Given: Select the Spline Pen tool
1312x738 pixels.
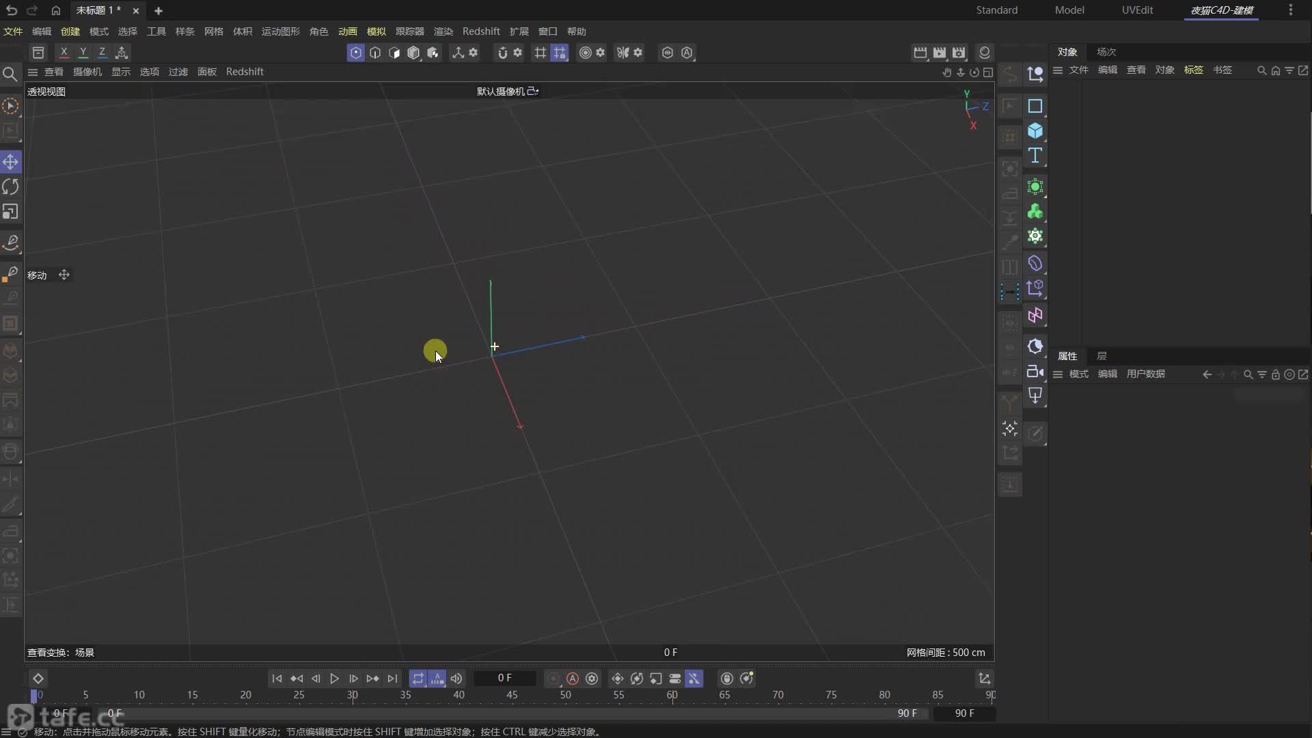Looking at the screenshot, I should point(10,243).
